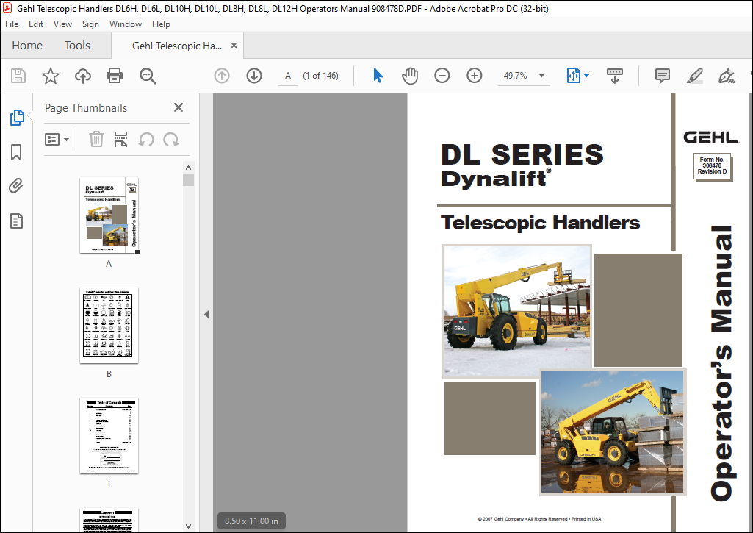Click the zoom percentage field 49.7%

click(515, 76)
